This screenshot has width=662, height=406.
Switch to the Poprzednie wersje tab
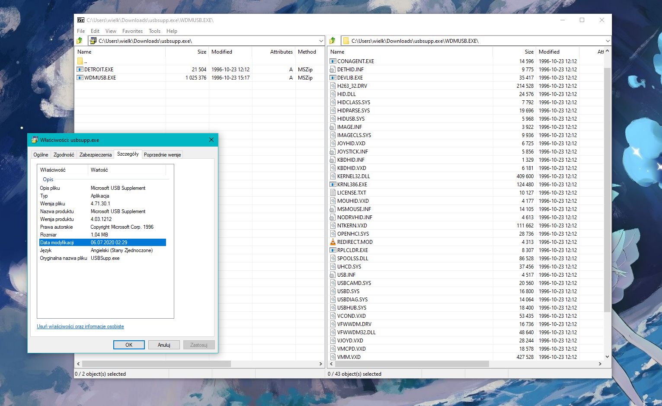pyautogui.click(x=162, y=154)
